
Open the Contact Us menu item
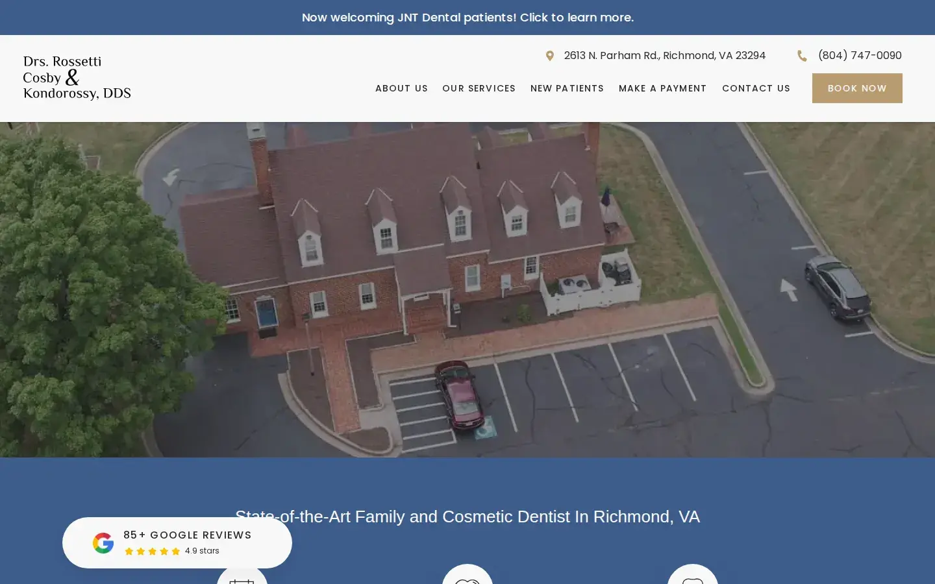point(756,88)
